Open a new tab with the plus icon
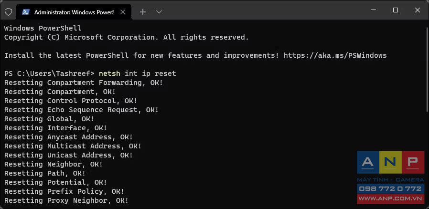The width and height of the screenshot is (429, 209). point(142,12)
